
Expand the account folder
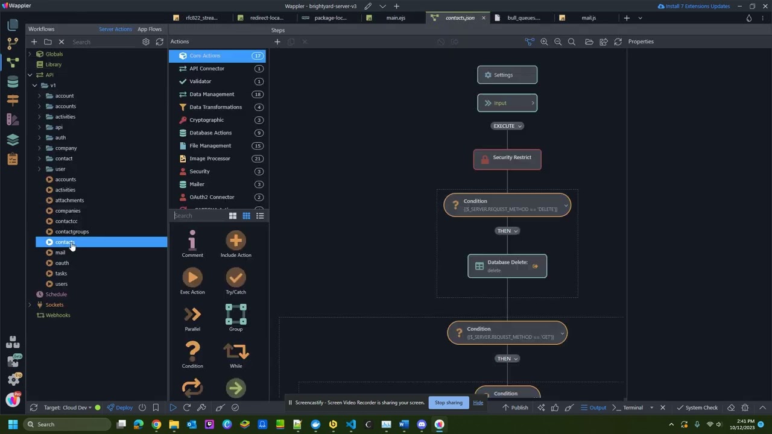(x=39, y=96)
